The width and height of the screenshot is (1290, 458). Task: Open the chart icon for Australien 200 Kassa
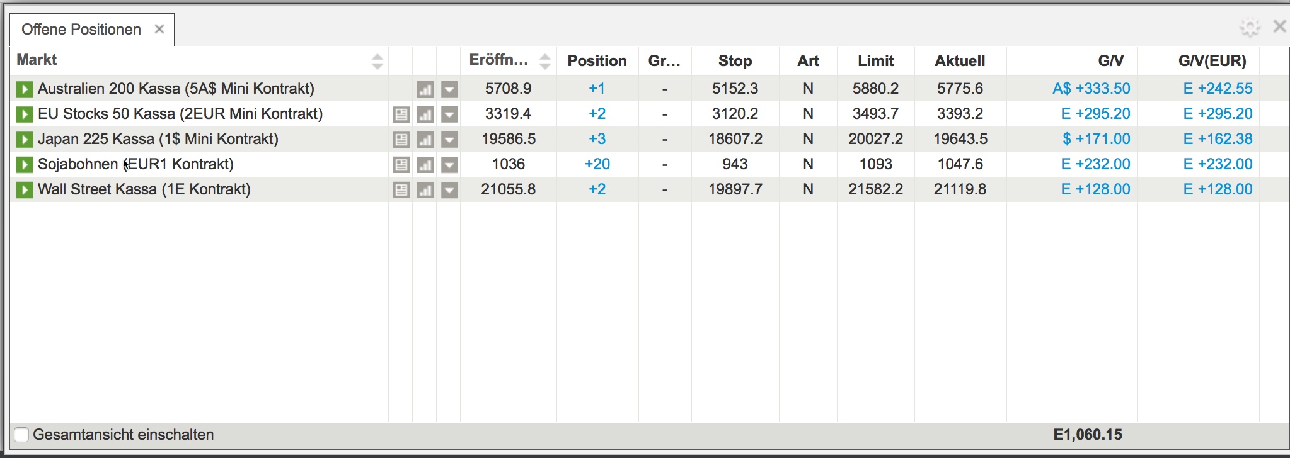coord(425,89)
